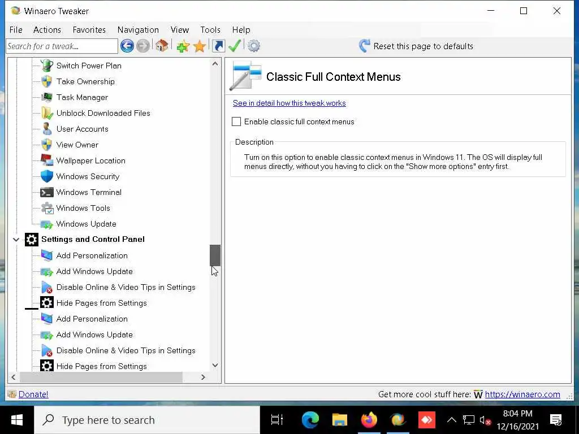Enable classic full context menus checkbox

tap(236, 121)
